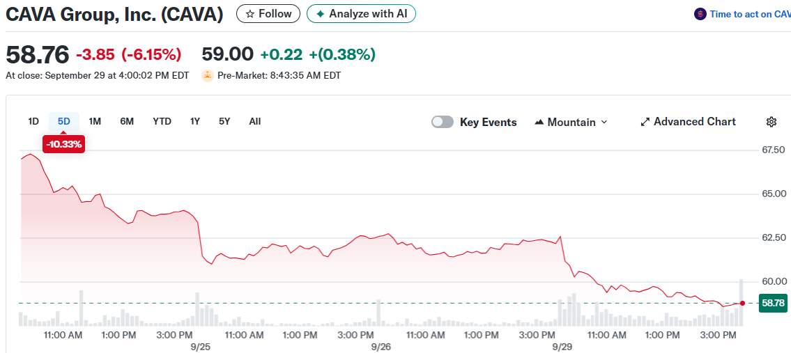This screenshot has width=791, height=353.
Task: Click the 9/26 date label
Action: (381, 347)
